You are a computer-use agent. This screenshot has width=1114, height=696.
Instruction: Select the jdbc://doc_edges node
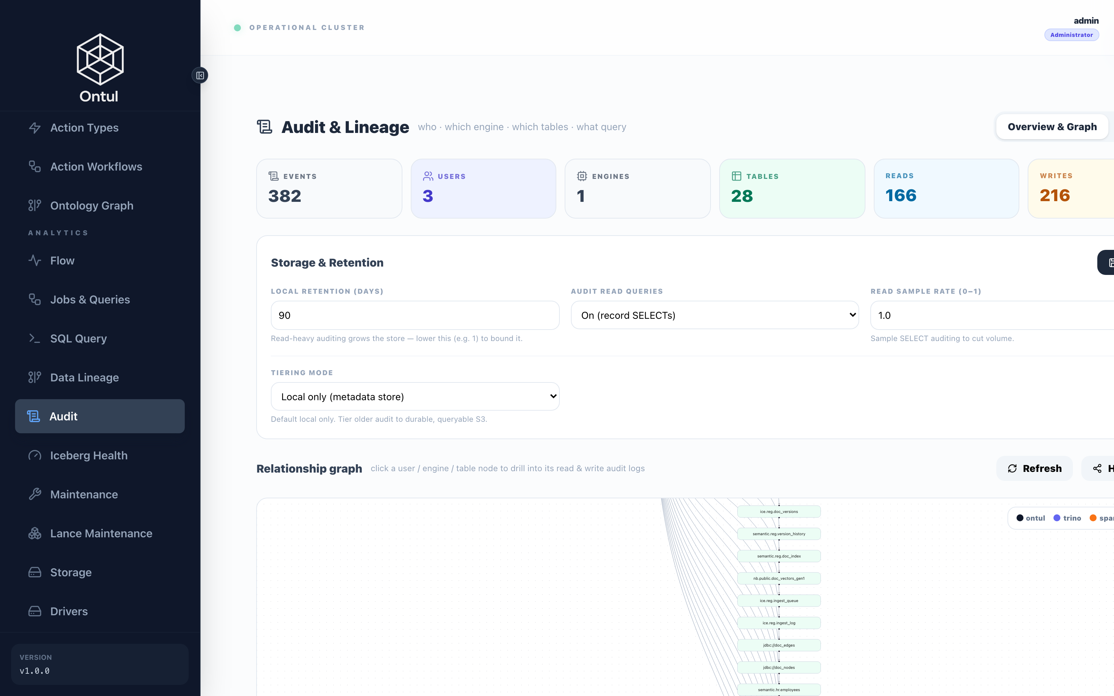point(779,645)
